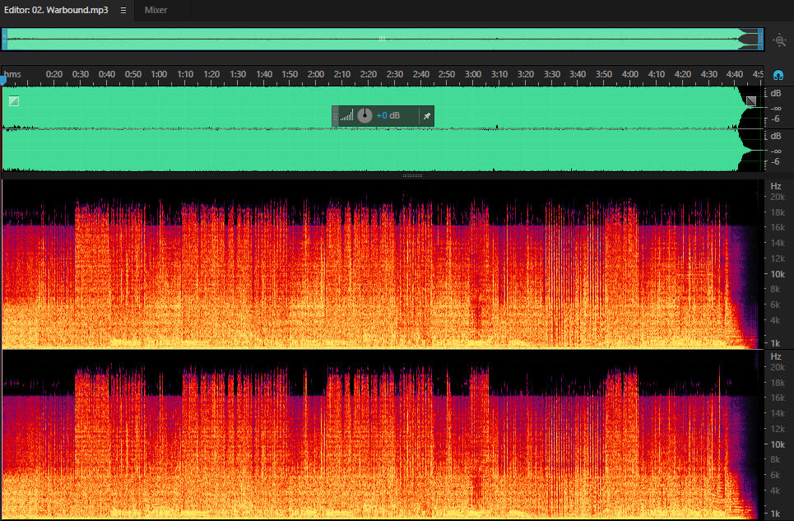The image size is (794, 521).
Task: Click 2:30 on the time ruler
Action: pos(394,74)
